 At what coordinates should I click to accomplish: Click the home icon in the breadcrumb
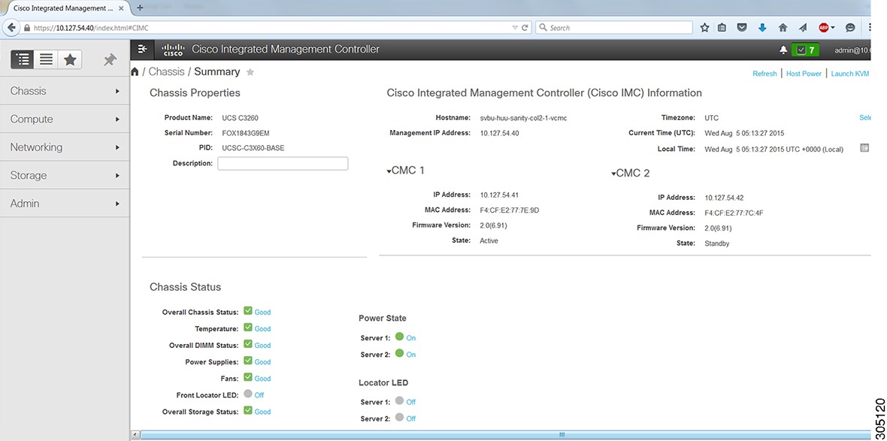(x=135, y=71)
